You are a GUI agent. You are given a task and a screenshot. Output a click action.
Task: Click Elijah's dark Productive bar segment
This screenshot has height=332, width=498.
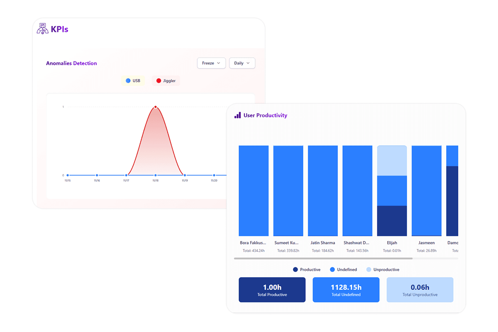pyautogui.click(x=392, y=221)
